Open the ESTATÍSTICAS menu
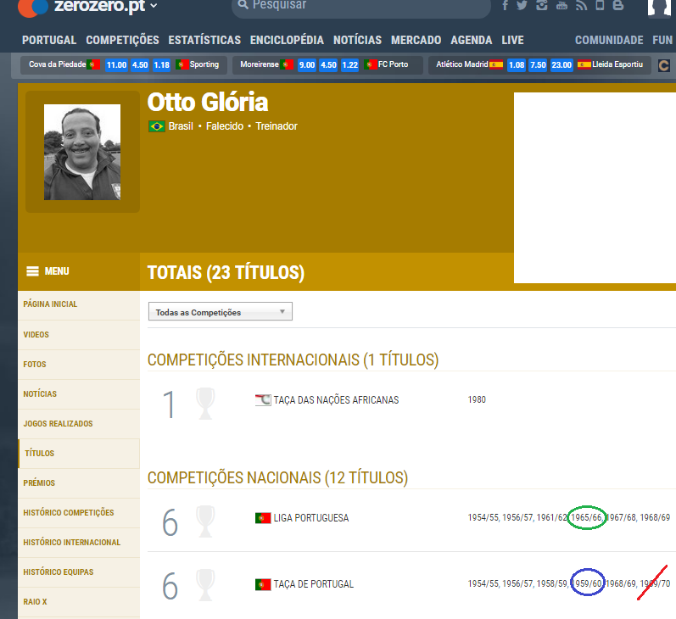This screenshot has width=676, height=619. tap(204, 40)
